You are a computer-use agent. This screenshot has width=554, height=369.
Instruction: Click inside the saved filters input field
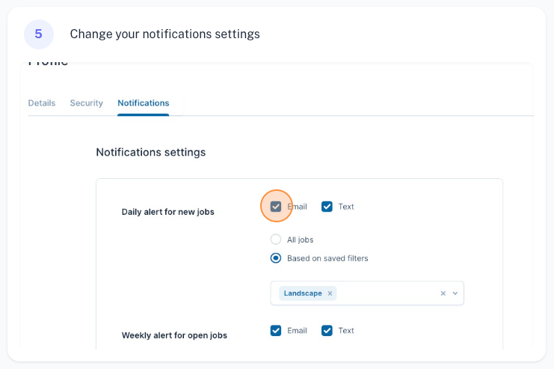[385, 293]
